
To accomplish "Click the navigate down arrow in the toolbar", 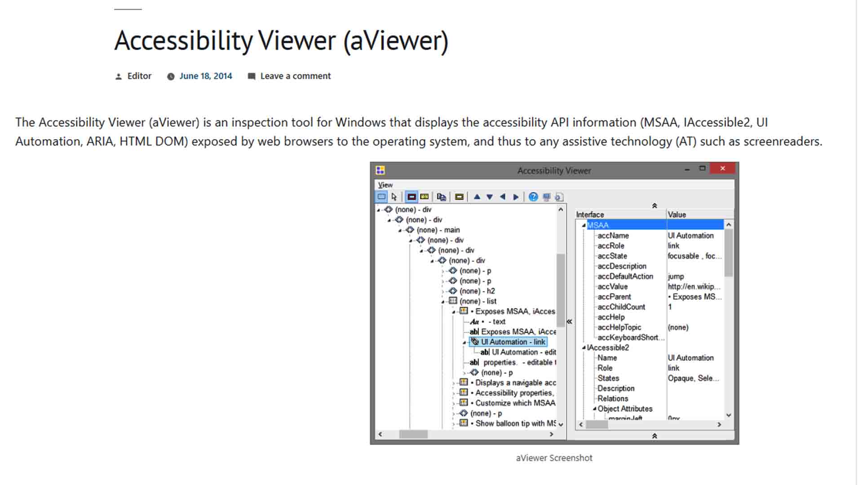I will [489, 197].
